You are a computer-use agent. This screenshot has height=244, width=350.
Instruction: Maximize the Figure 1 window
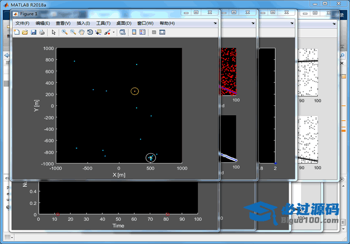(196, 13)
